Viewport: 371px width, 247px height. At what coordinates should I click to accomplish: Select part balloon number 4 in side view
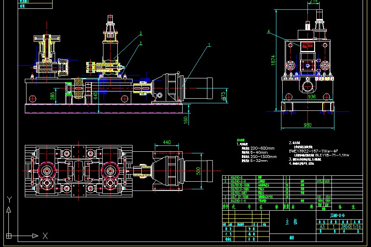pyautogui.click(x=268, y=31)
